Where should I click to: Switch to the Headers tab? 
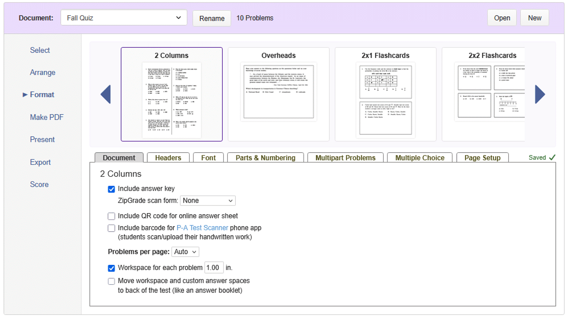(x=168, y=158)
